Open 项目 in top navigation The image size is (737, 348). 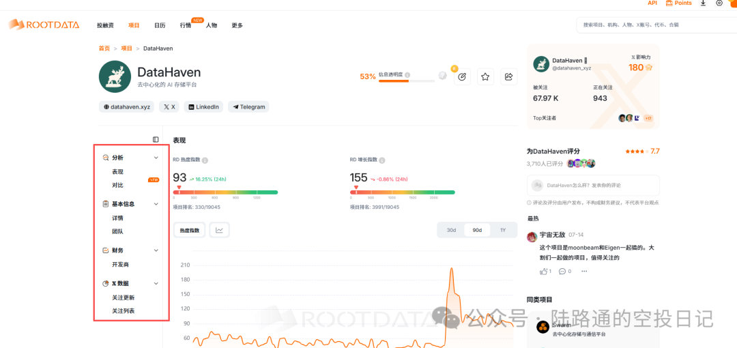point(134,25)
